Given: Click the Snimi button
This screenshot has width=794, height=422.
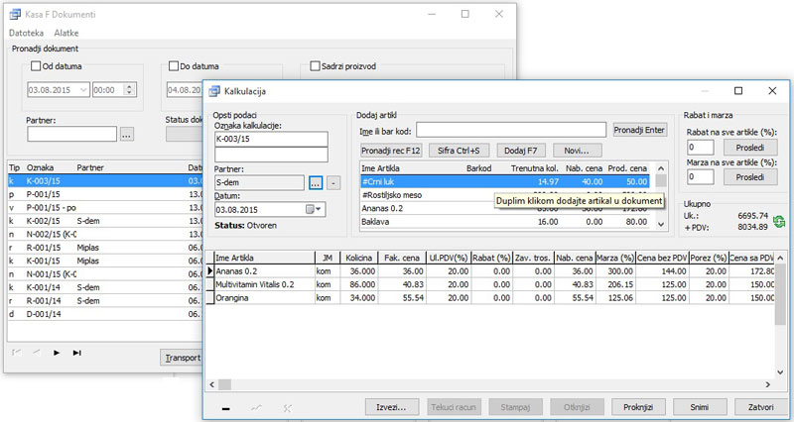Looking at the screenshot, I should click(x=700, y=407).
